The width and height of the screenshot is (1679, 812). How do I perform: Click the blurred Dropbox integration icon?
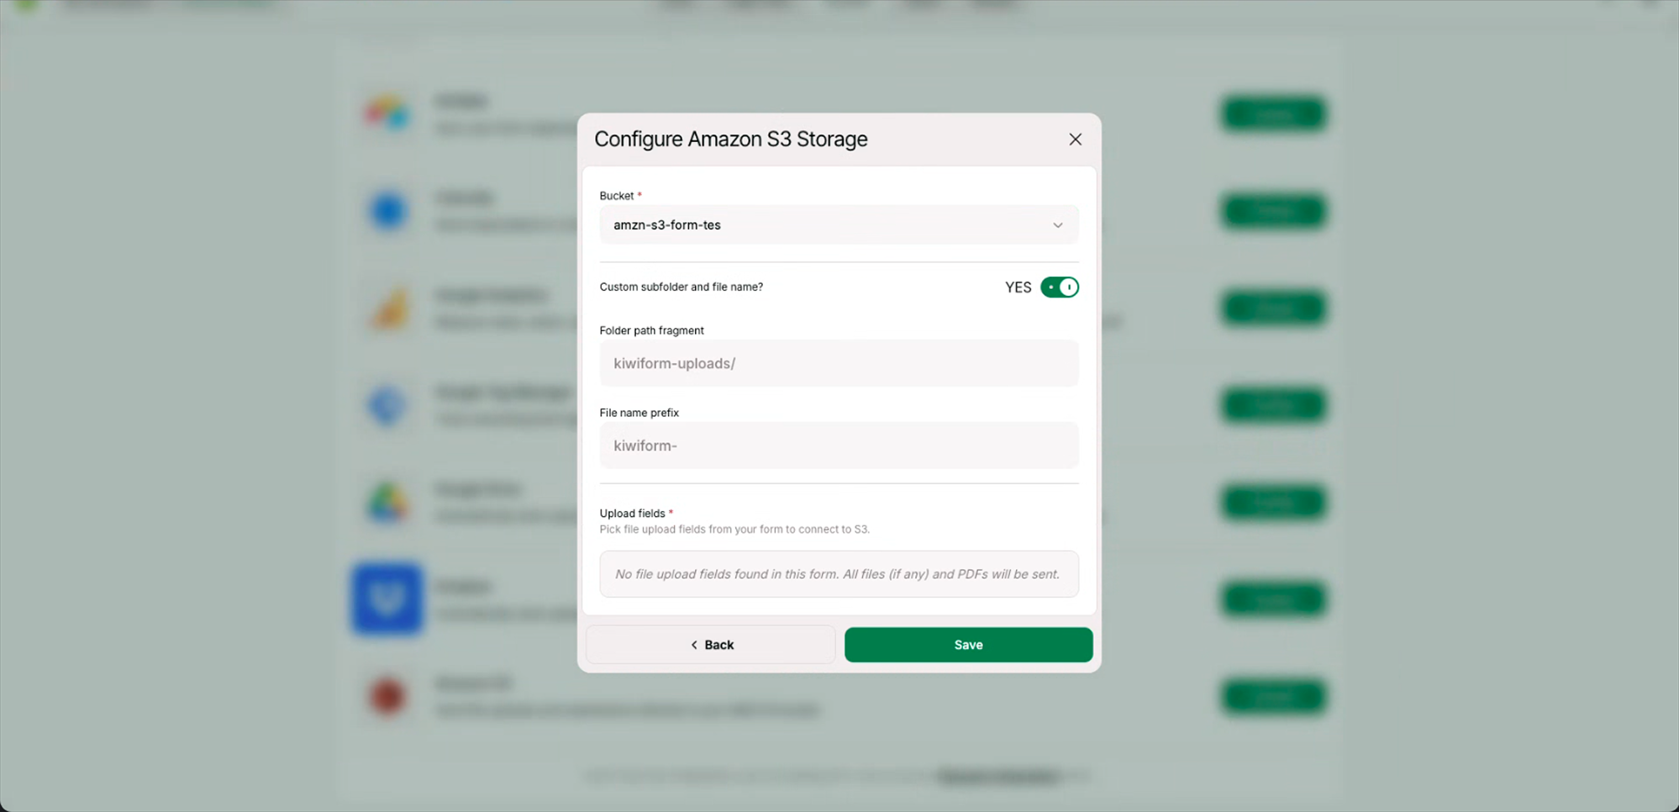click(387, 598)
